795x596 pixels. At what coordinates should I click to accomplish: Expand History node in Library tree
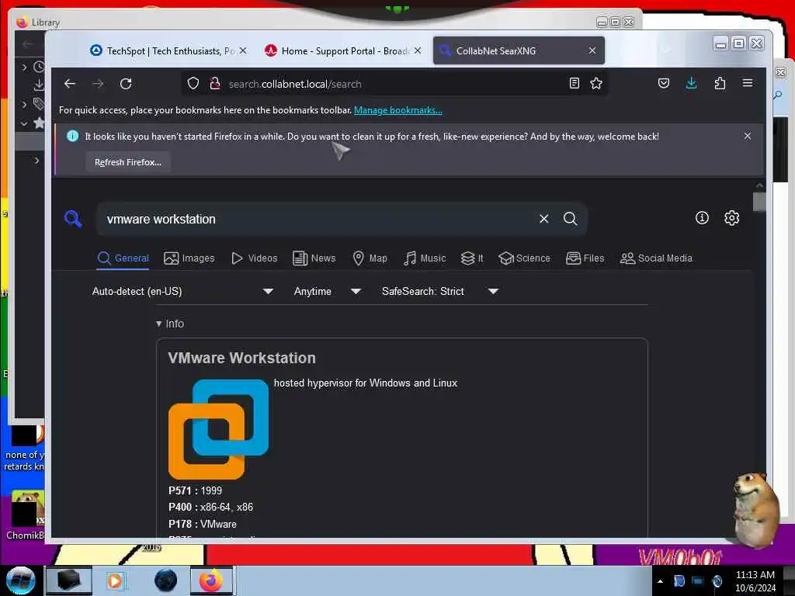click(24, 67)
